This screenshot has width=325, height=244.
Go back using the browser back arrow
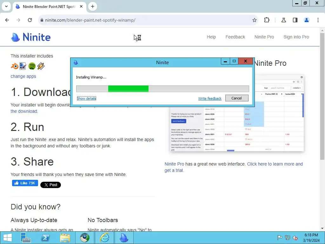7,20
